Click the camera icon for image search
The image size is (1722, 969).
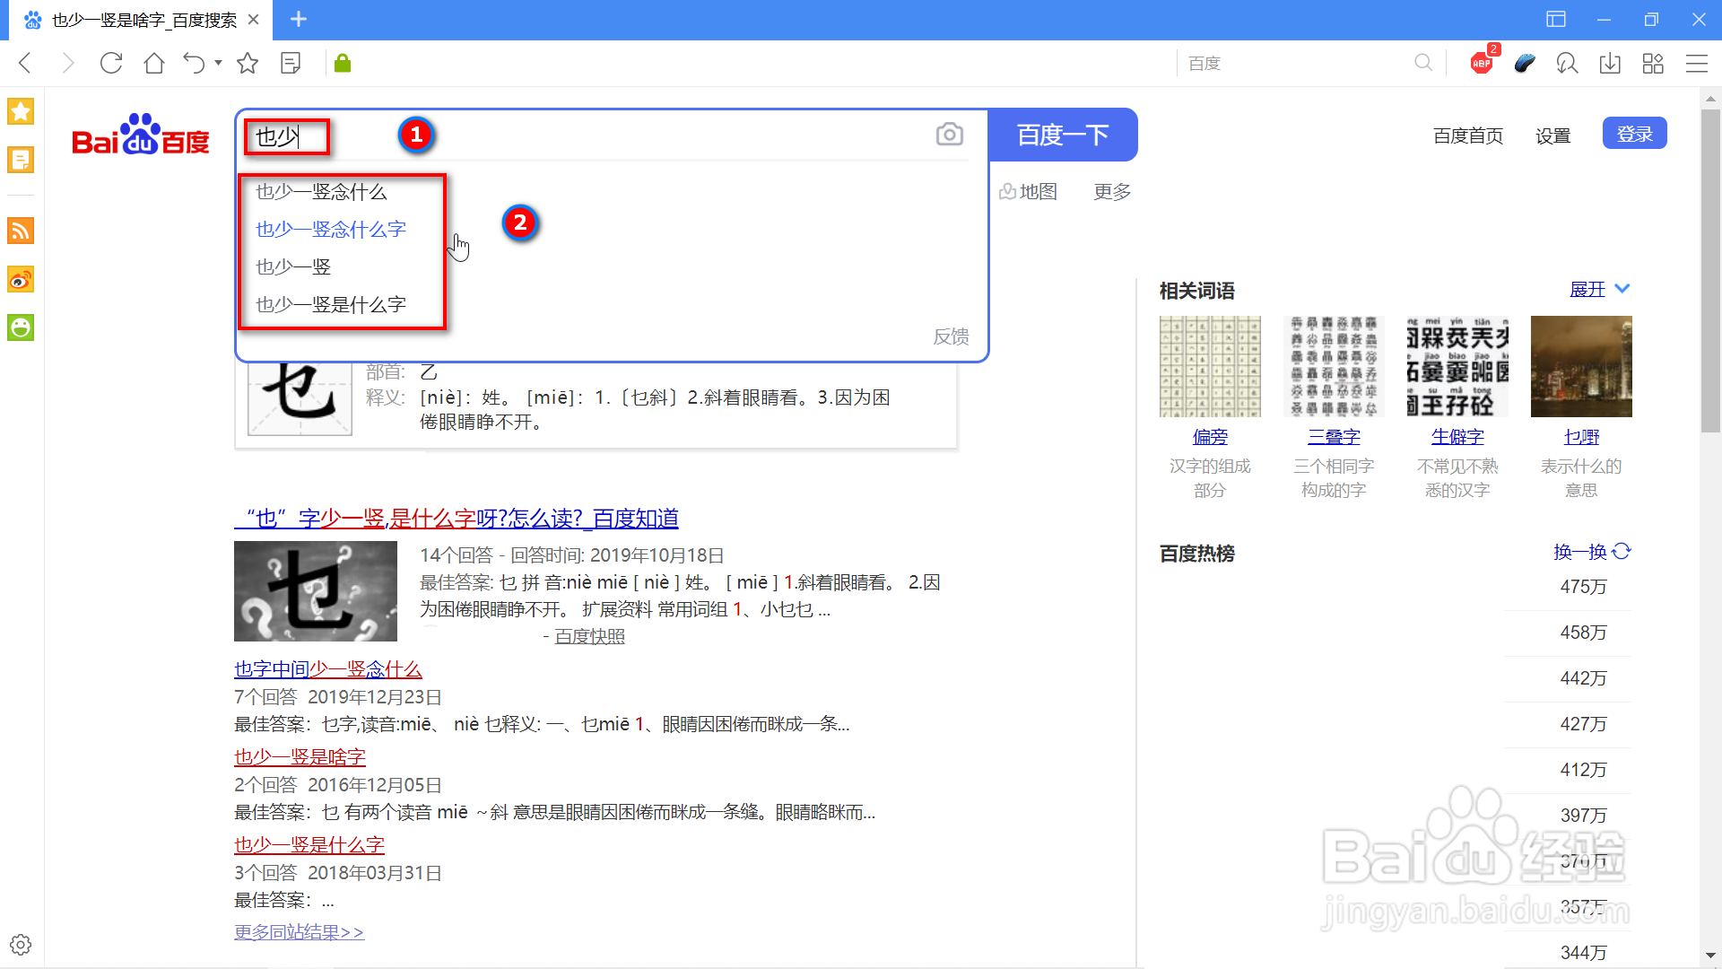[x=950, y=133]
